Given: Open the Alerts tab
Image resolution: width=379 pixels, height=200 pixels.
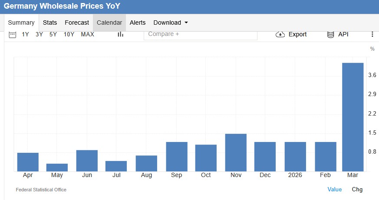Looking at the screenshot, I should [x=138, y=23].
